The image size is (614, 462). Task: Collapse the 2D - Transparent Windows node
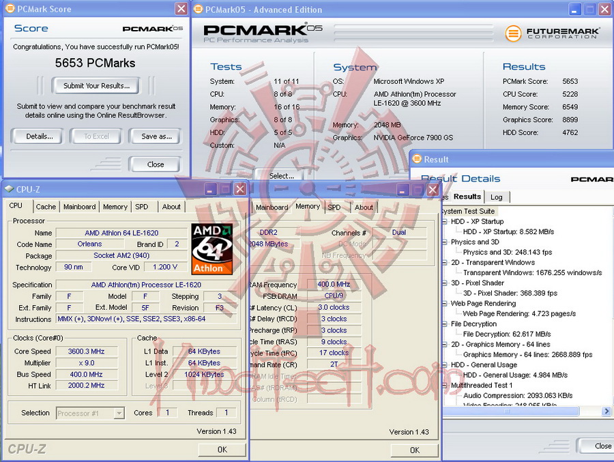(445, 262)
